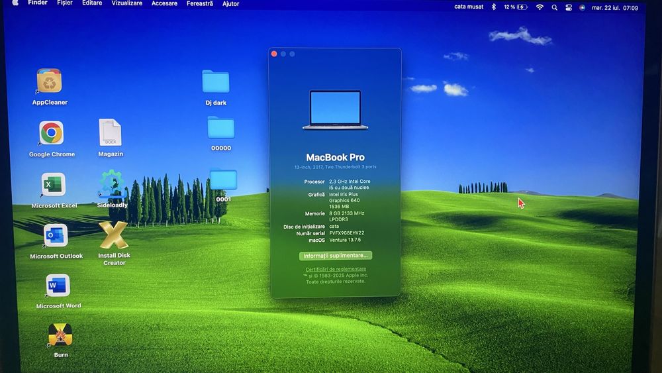
Task: Click Informații suplimentare button
Action: click(x=336, y=256)
